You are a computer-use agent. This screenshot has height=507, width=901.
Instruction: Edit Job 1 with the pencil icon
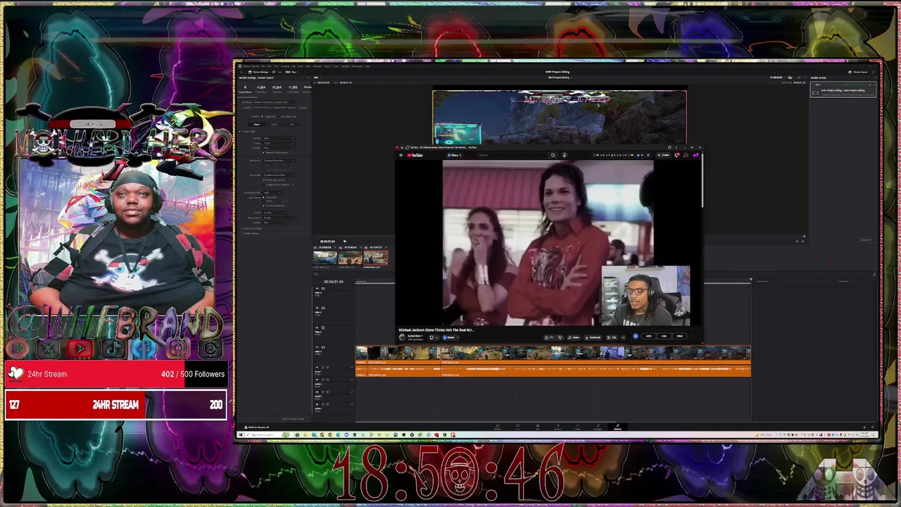[x=870, y=84]
